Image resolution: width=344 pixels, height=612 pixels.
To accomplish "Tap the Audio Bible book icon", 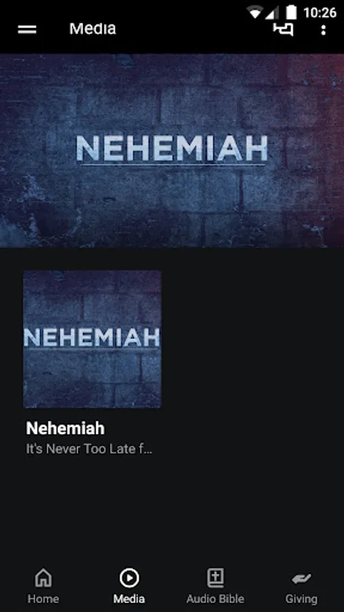I will click(216, 578).
